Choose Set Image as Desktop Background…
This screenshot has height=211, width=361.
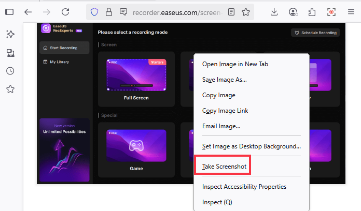click(x=252, y=146)
